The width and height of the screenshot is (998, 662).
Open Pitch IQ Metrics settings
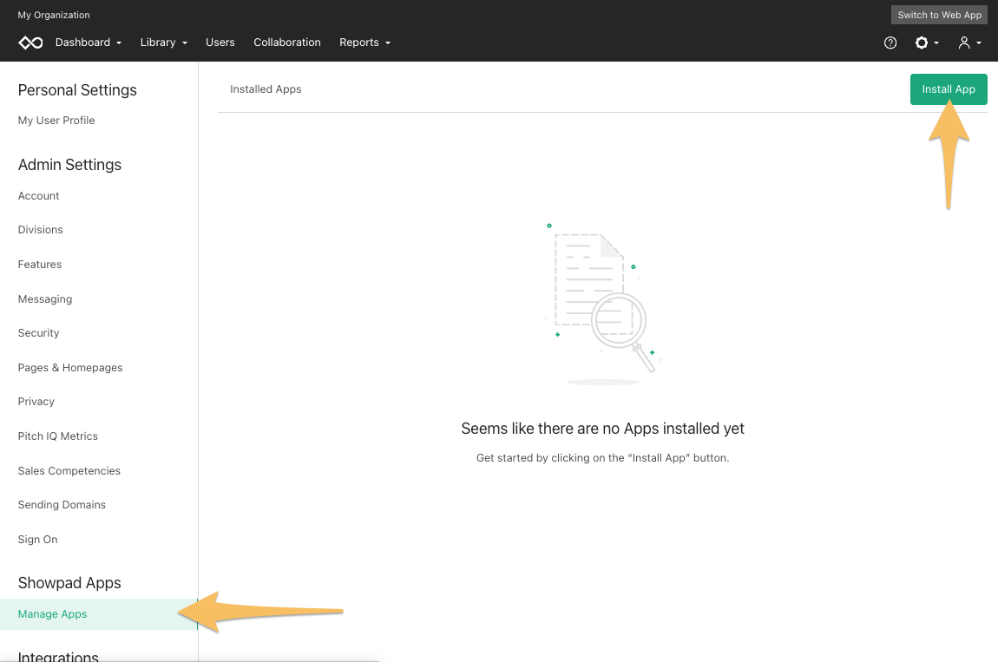(58, 436)
